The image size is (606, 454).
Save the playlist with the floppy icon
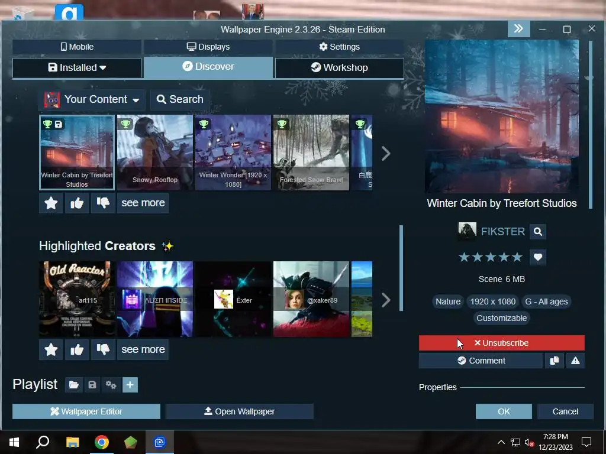pos(92,385)
